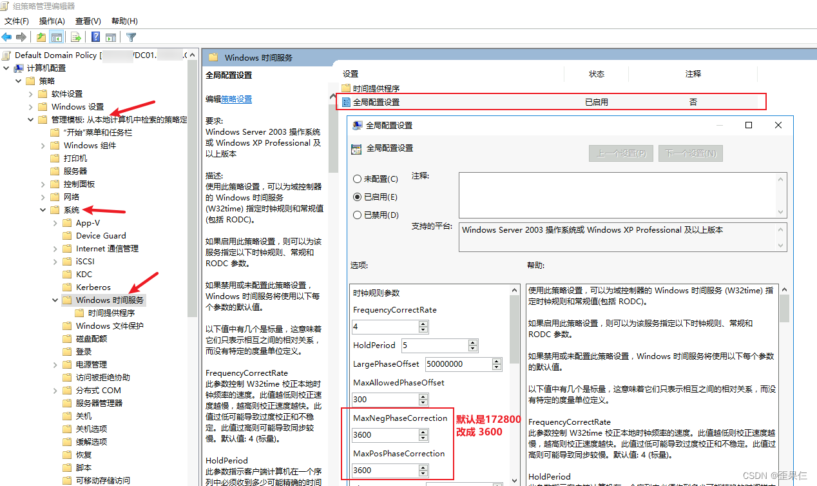Click the 状态 column header
This screenshot has height=486, width=817.
597,74
